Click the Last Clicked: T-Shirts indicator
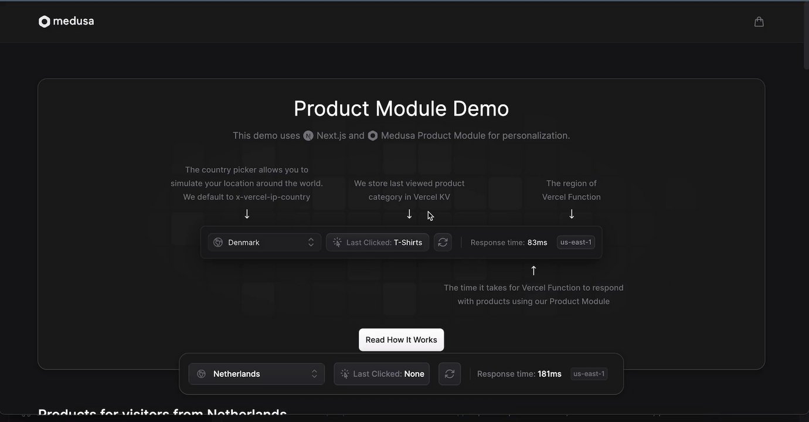The width and height of the screenshot is (809, 422). (378, 243)
